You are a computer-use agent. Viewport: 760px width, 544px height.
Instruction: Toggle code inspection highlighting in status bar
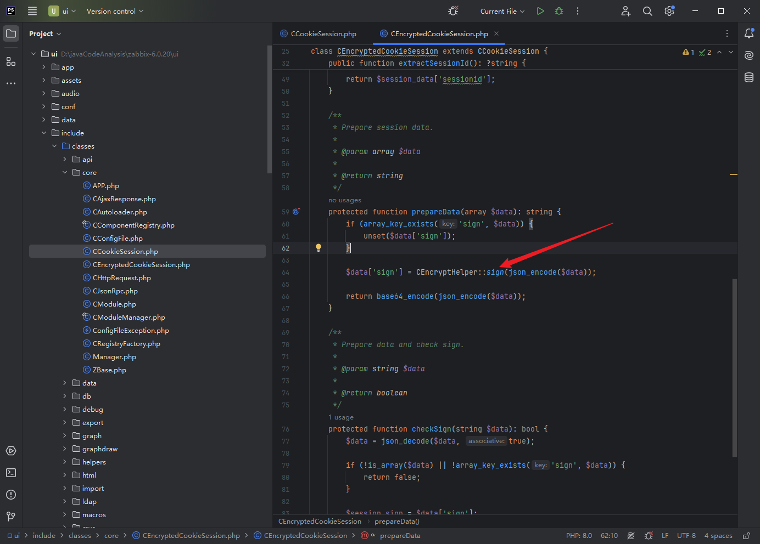[631, 536]
